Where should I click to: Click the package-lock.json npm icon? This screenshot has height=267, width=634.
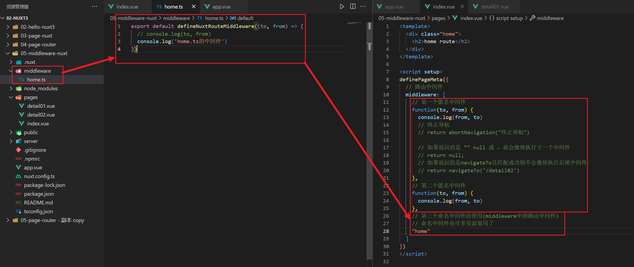pyautogui.click(x=18, y=185)
